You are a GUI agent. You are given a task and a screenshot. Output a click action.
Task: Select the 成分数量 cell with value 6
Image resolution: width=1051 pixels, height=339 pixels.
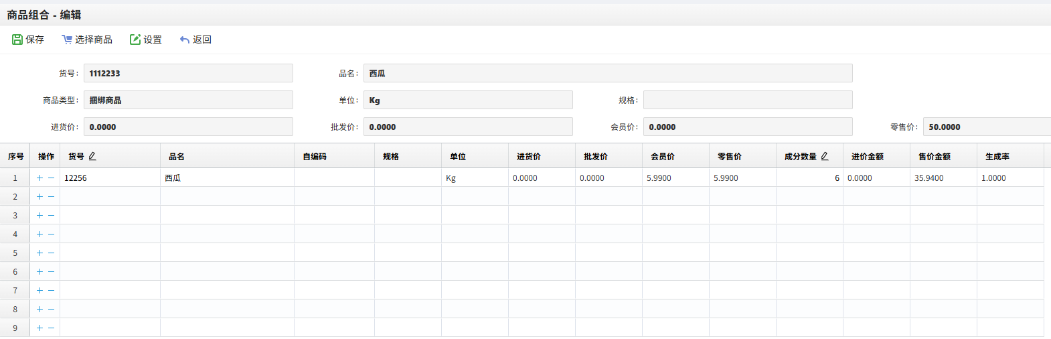[809, 178]
